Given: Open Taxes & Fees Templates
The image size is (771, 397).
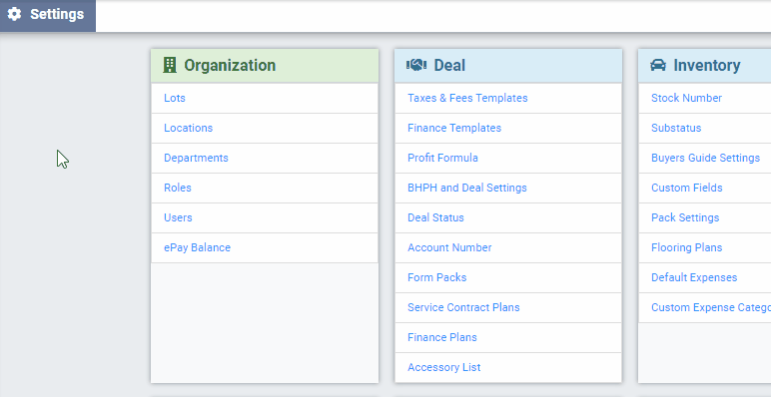Looking at the screenshot, I should (467, 98).
